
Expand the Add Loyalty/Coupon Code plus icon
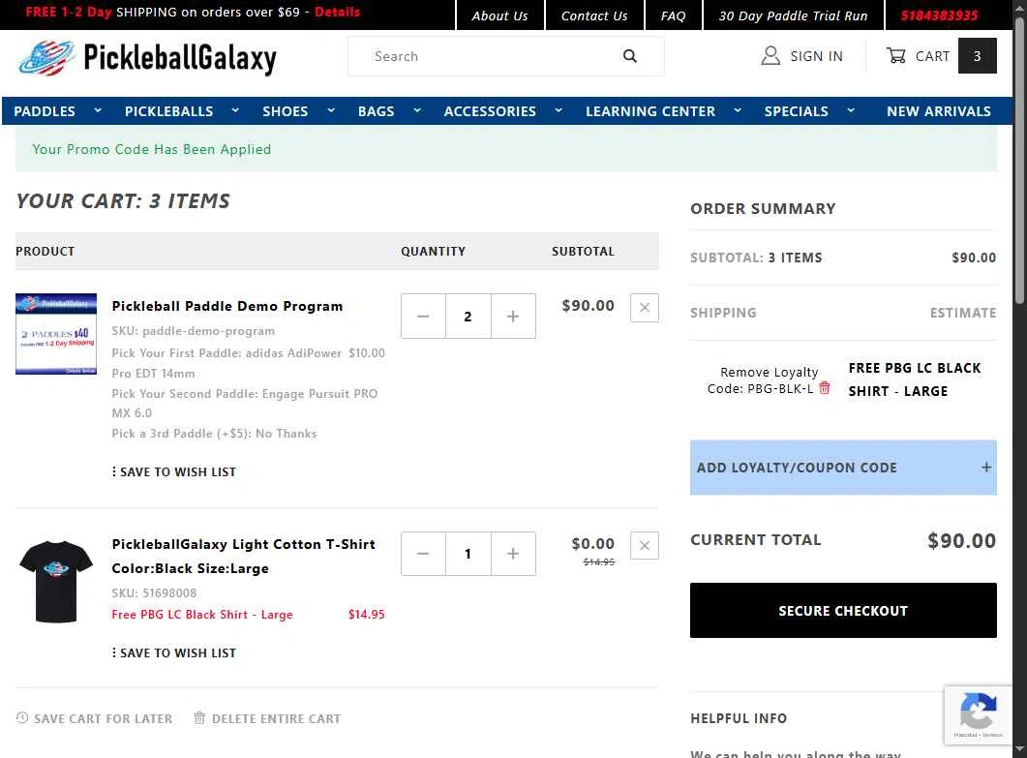pos(985,468)
